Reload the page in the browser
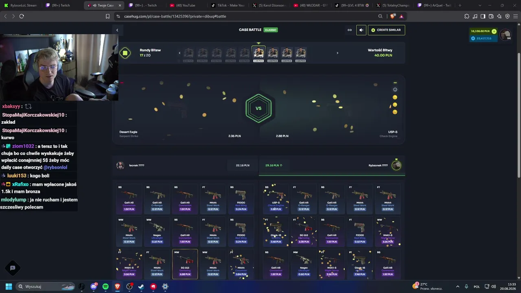The height and width of the screenshot is (293, 521). (x=22, y=16)
